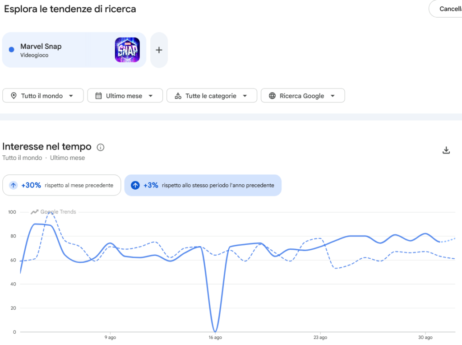Viewport: 462px width, 345px height.
Task: Click the up arrow icon in +3% chip
Action: [135, 185]
